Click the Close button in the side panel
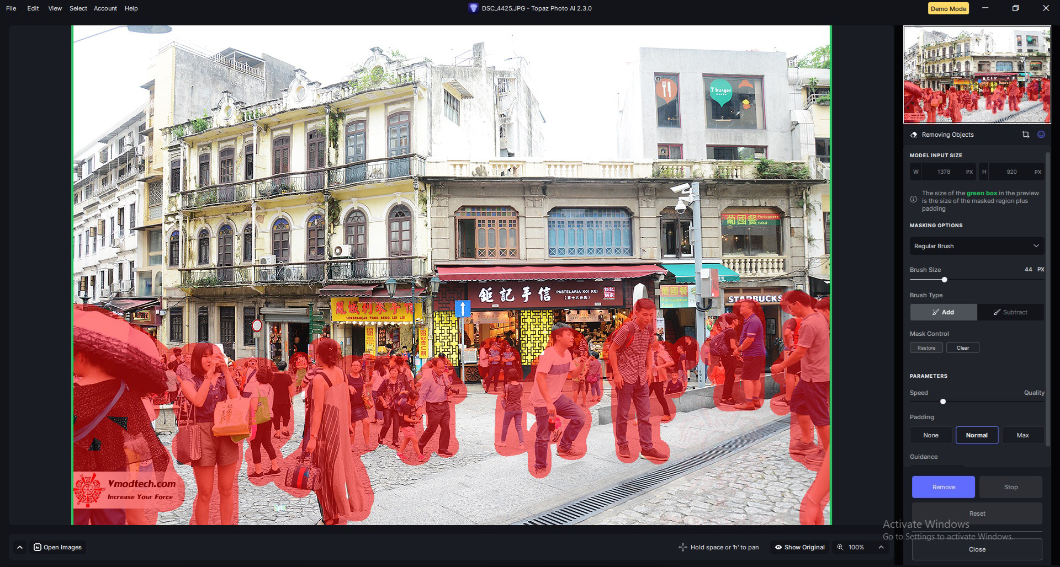Viewport: 1060px width, 567px height. [977, 549]
